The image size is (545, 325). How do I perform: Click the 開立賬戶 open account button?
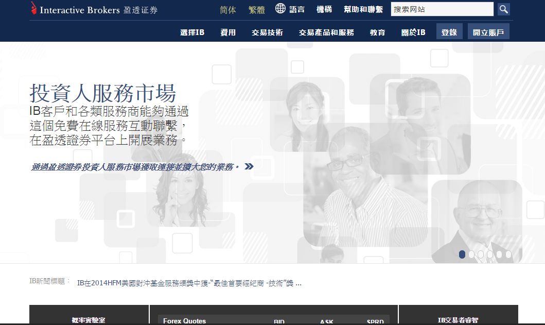point(488,31)
